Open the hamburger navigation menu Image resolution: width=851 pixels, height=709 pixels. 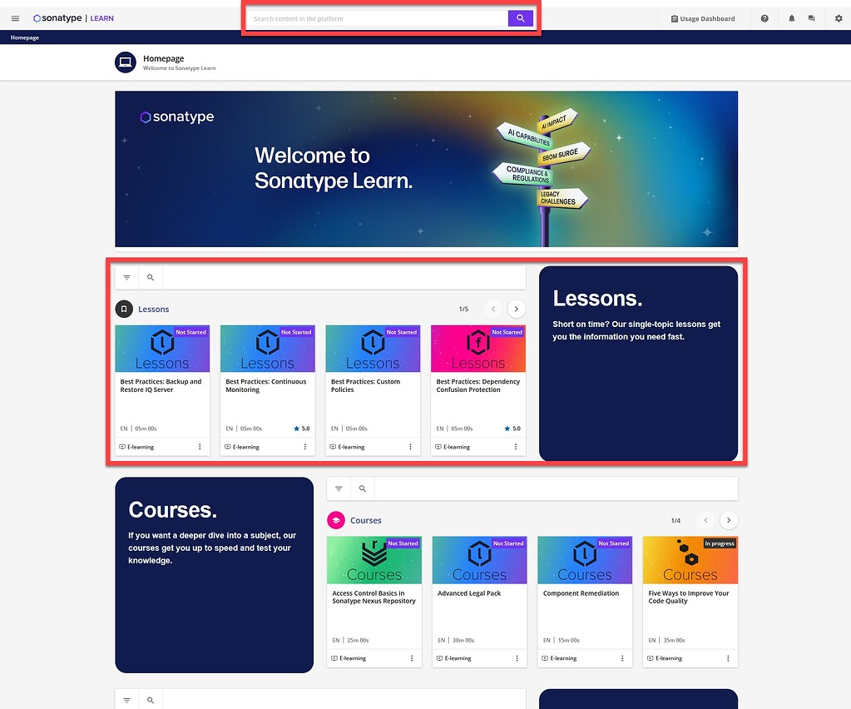tap(15, 17)
